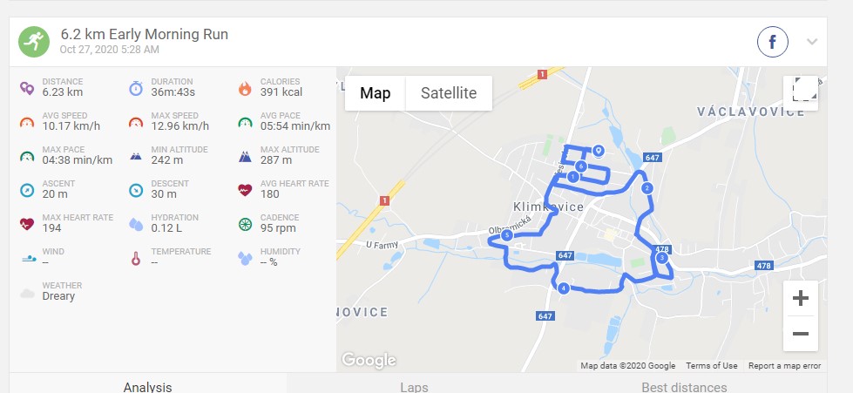Click the calories flame icon

[x=245, y=88]
